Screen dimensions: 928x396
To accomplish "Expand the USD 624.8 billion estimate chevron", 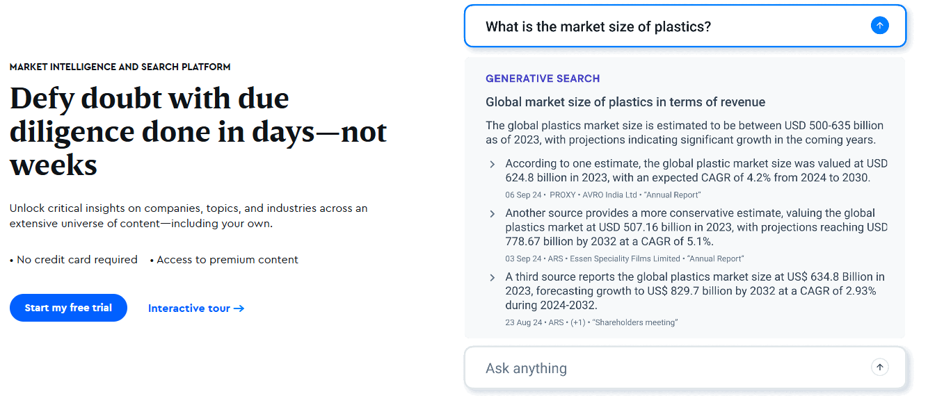I will coord(493,164).
